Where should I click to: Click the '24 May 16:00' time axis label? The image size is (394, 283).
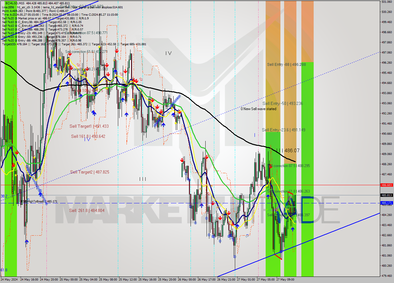[x=29, y=280]
